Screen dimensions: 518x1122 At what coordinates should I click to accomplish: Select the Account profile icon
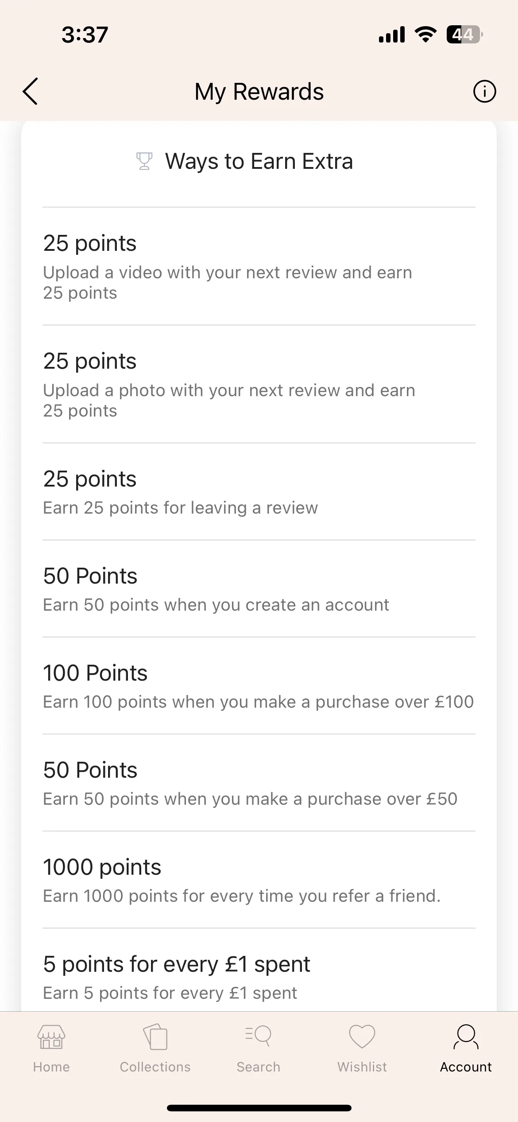(x=466, y=1037)
